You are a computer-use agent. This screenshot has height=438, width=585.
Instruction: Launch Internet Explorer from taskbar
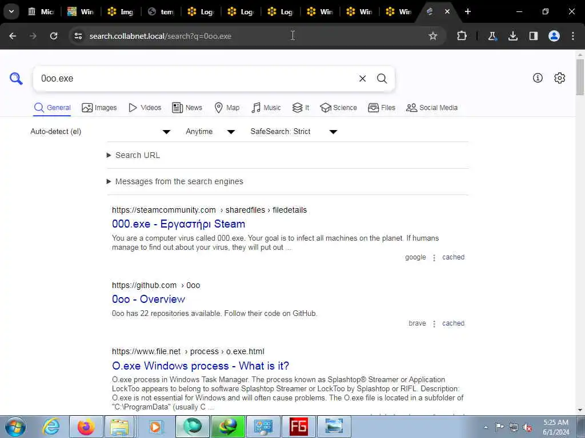pyautogui.click(x=51, y=427)
